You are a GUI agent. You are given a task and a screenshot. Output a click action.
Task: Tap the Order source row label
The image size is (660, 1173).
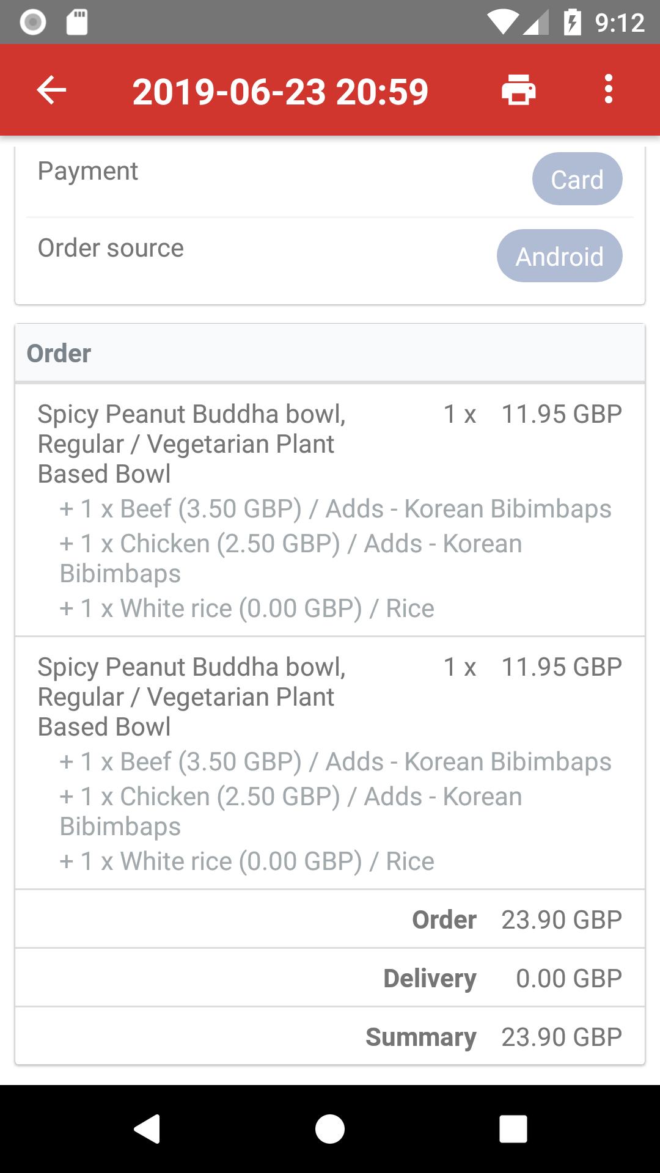pos(111,248)
